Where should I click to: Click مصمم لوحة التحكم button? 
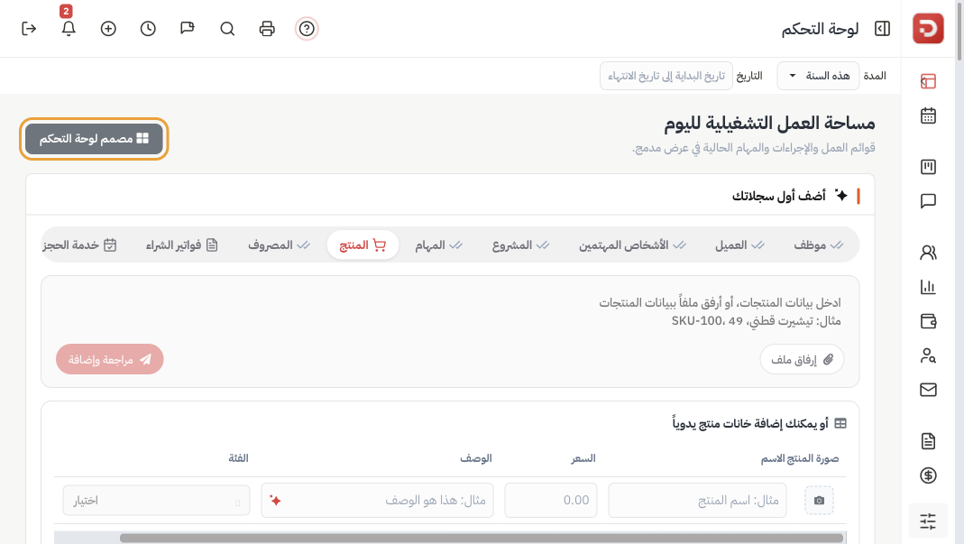(x=94, y=138)
